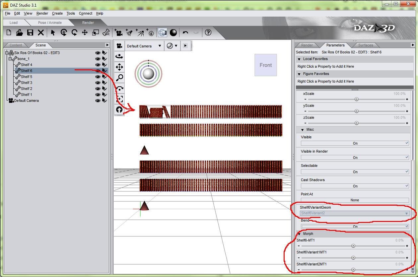Click the bank rotate viewport control
The image size is (418, 277).
coord(119,88)
